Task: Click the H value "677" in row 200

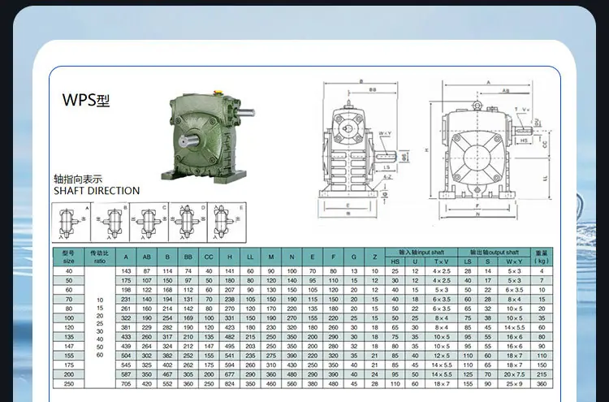Action: (x=230, y=374)
